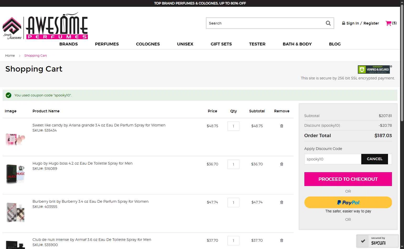Click the $47.74 subtotal for Burberry brit

click(257, 202)
